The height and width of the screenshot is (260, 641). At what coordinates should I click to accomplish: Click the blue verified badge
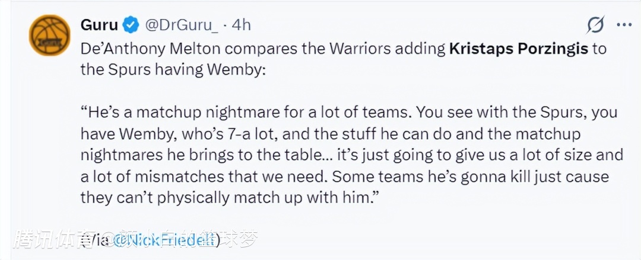(x=131, y=25)
